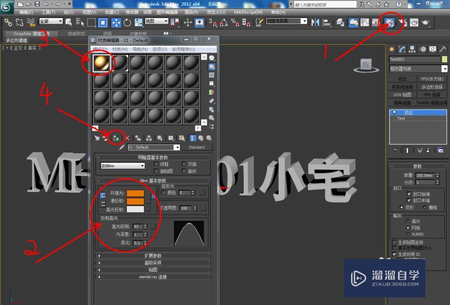Open the 01 - Default material name dropdown

click(178, 147)
